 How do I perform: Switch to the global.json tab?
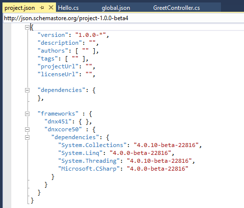coord(116,8)
